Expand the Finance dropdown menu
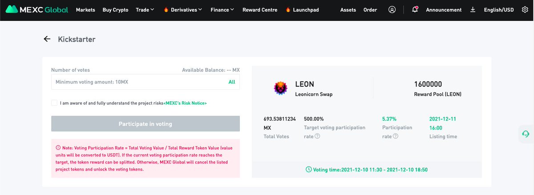The width and height of the screenshot is (534, 195). point(222,10)
